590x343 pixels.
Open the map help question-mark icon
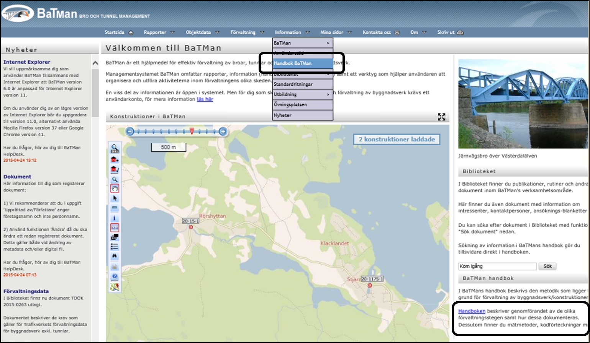[115, 276]
